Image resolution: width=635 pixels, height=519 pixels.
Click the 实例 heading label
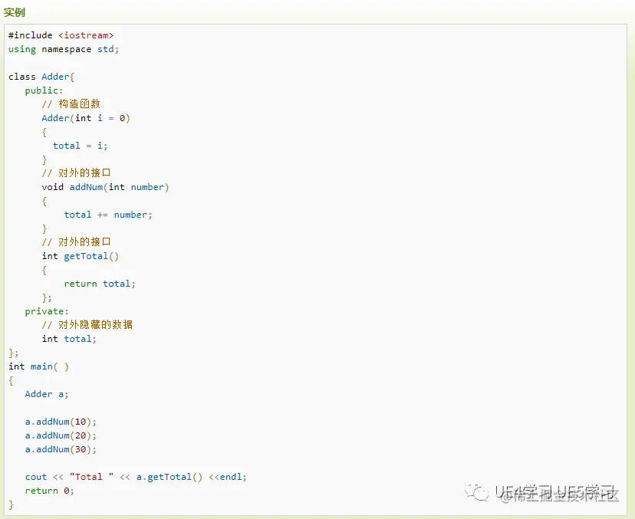(15, 12)
